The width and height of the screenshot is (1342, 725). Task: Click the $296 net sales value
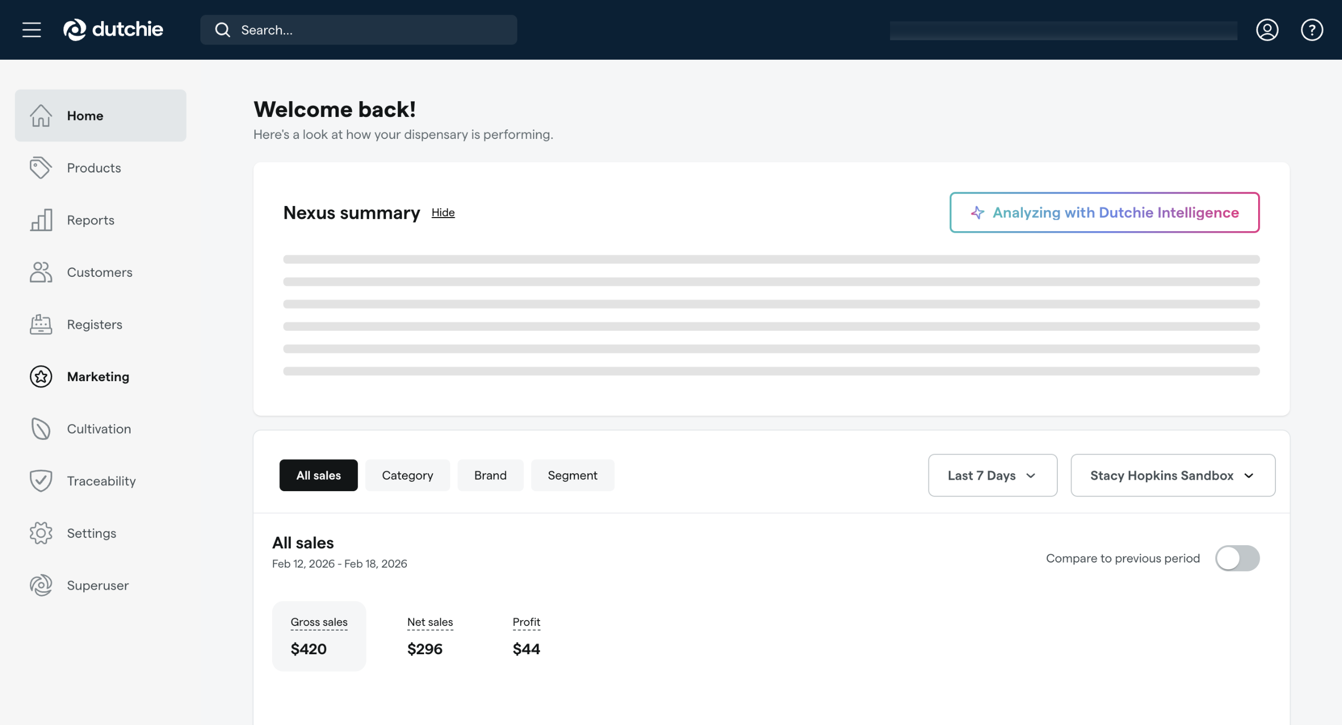(425, 649)
